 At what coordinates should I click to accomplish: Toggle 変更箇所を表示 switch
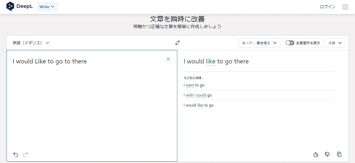coord(290,43)
